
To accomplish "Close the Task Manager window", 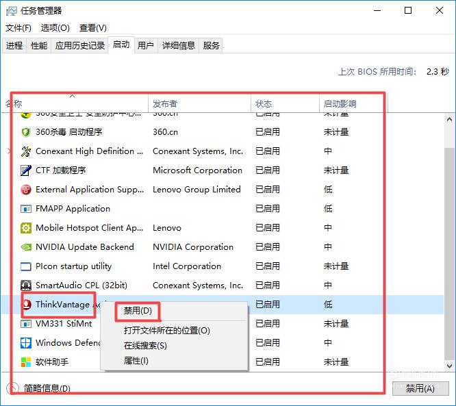I will [440, 10].
